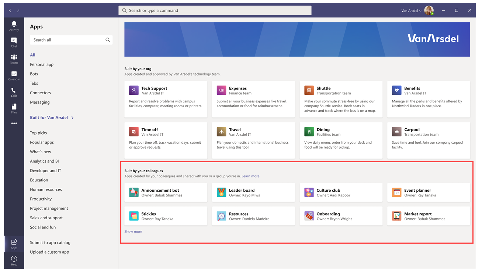Open Sales and support category
Image resolution: width=482 pixels, height=275 pixels.
point(46,218)
